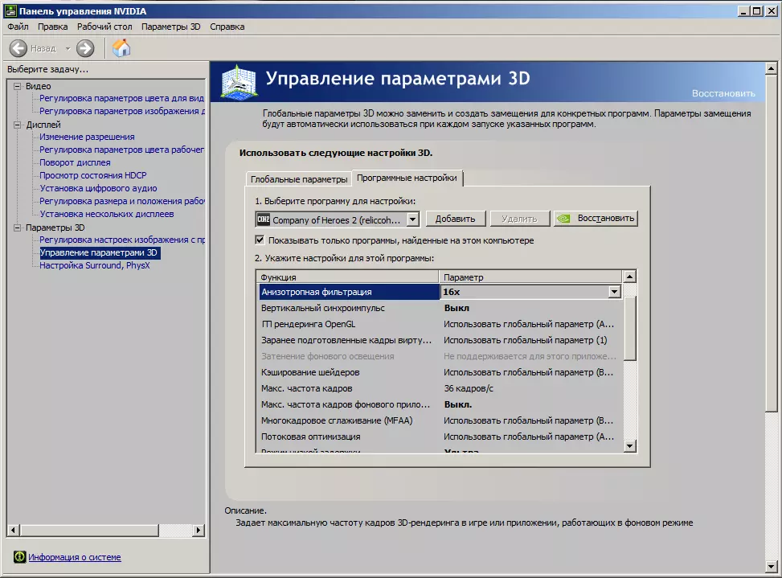782x578 pixels.
Task: Click task tree scroll left arrow
Action: (x=14, y=530)
